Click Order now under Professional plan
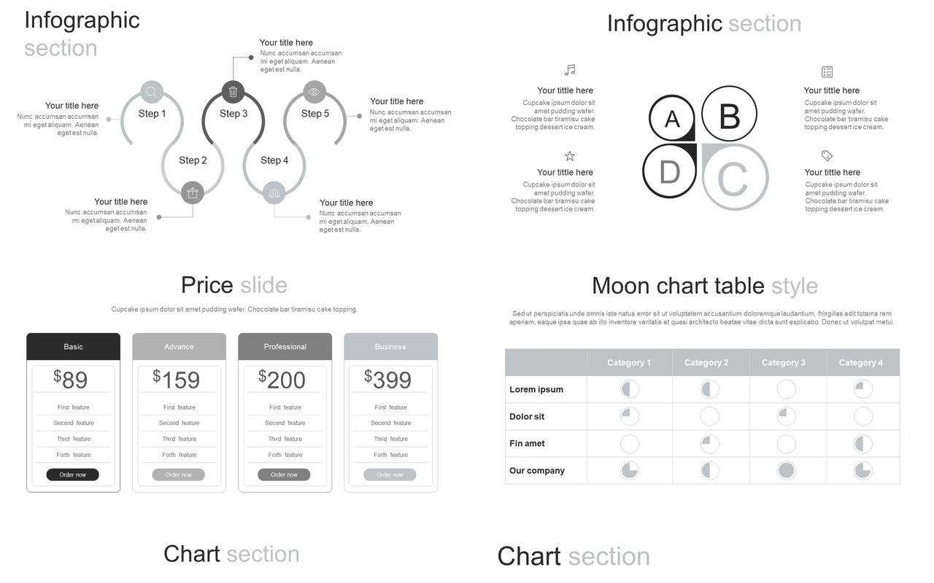This screenshot has width=934, height=583. (284, 474)
